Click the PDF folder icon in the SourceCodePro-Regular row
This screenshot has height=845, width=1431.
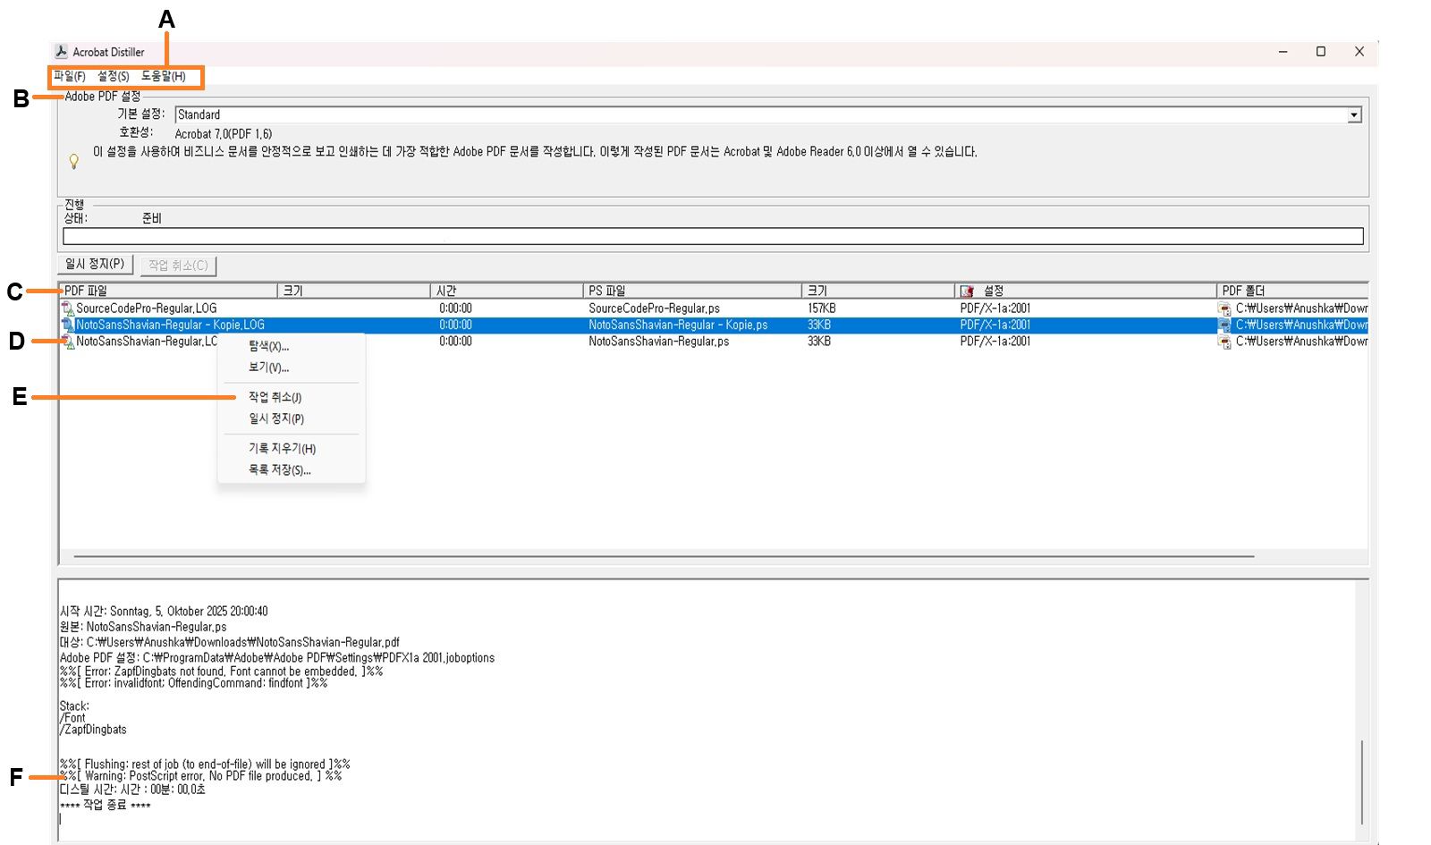point(1224,308)
